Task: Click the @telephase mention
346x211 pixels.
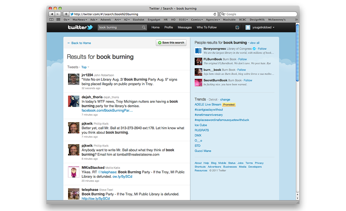Action: click(x=107, y=172)
